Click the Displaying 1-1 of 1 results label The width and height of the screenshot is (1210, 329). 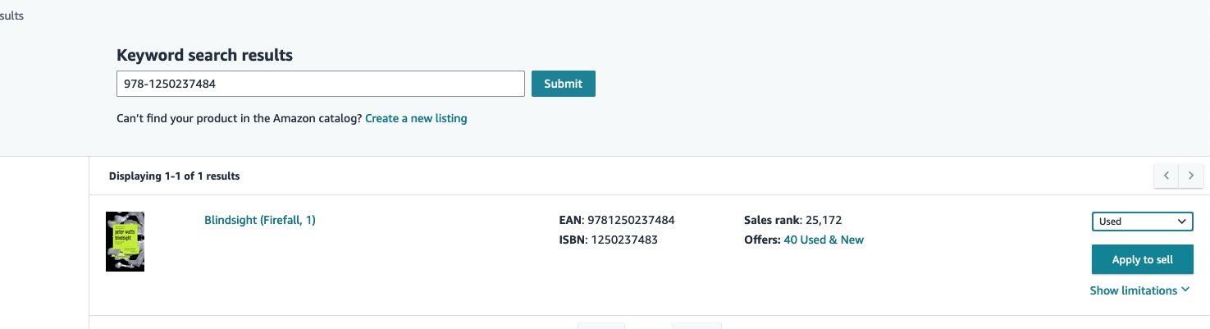tap(175, 176)
